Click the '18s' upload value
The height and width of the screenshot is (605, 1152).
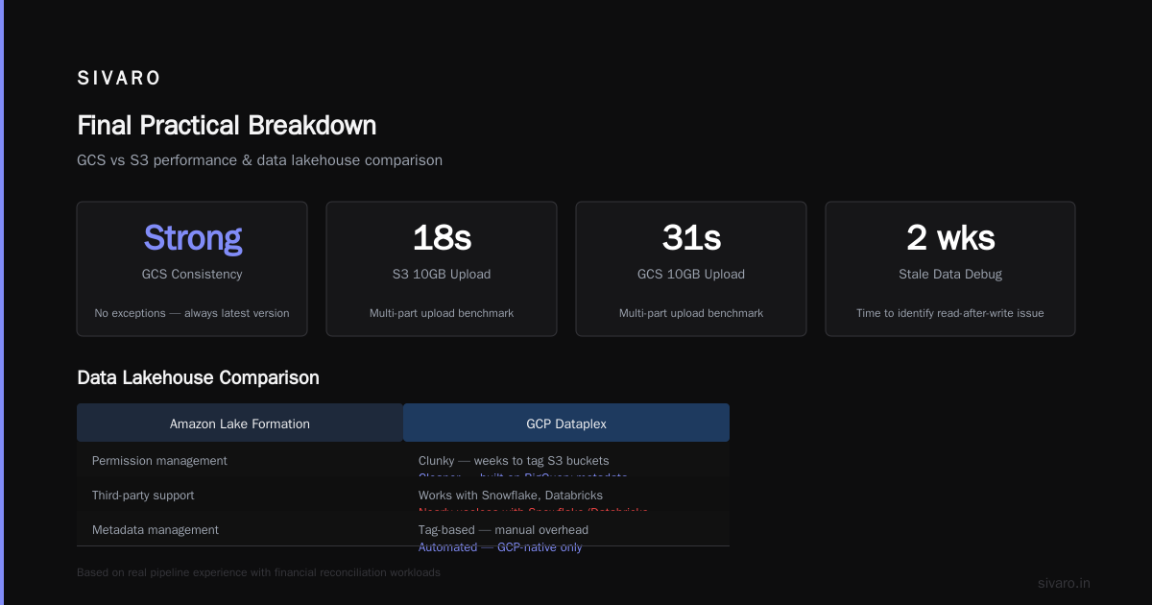(x=442, y=237)
